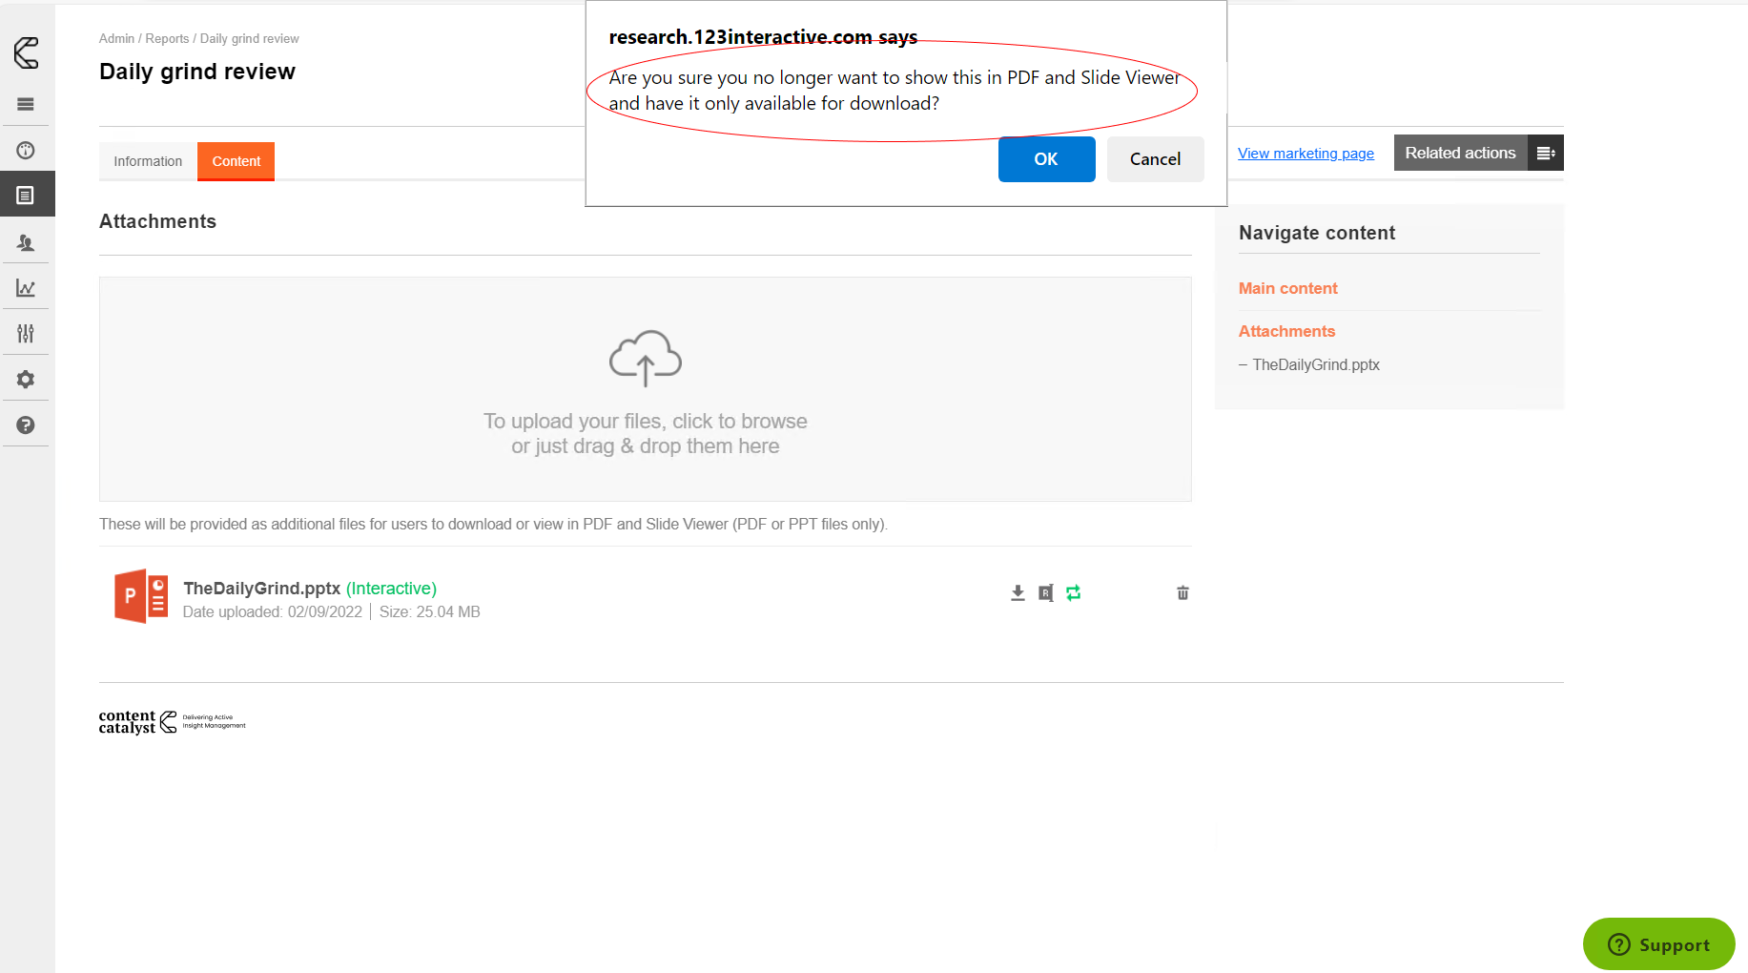
Task: Switch to the Information tab
Action: point(147,161)
